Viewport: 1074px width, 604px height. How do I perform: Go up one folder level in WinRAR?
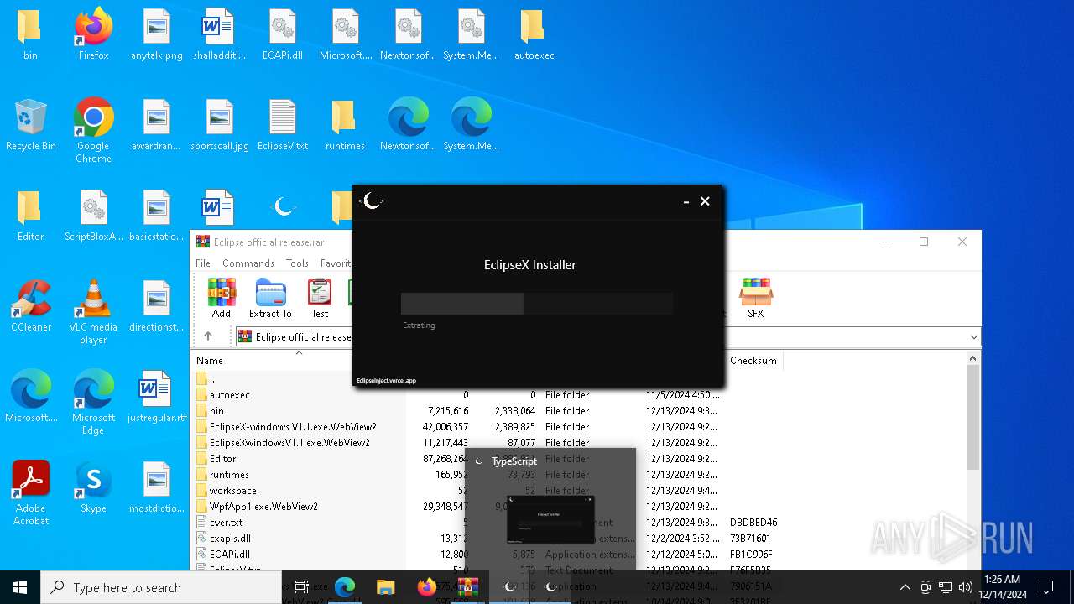pyautogui.click(x=208, y=336)
